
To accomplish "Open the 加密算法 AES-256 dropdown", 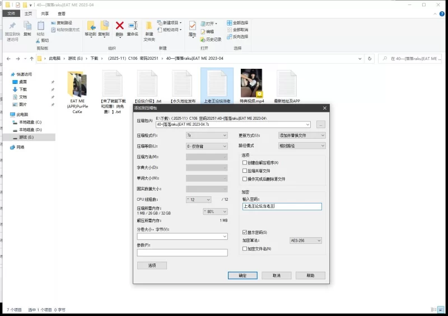I will [305, 240].
